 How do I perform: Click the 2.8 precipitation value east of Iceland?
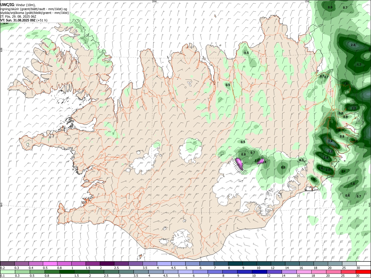[353, 45]
